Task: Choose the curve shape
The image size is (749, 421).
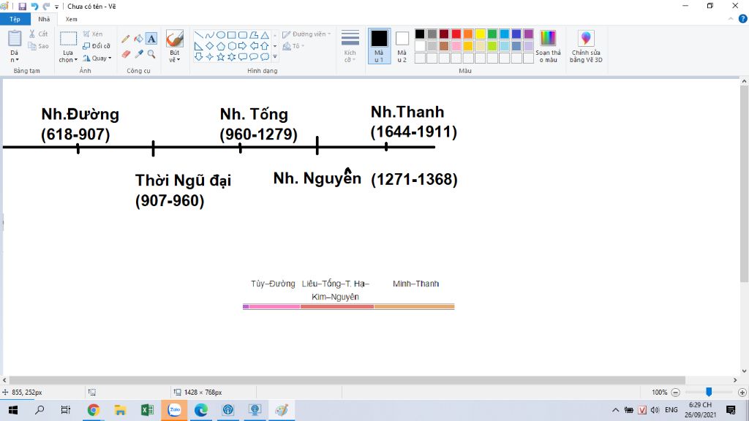Action: pyautogui.click(x=210, y=35)
